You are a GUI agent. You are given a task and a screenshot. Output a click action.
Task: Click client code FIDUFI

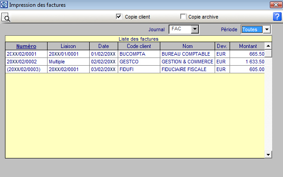pos(139,69)
